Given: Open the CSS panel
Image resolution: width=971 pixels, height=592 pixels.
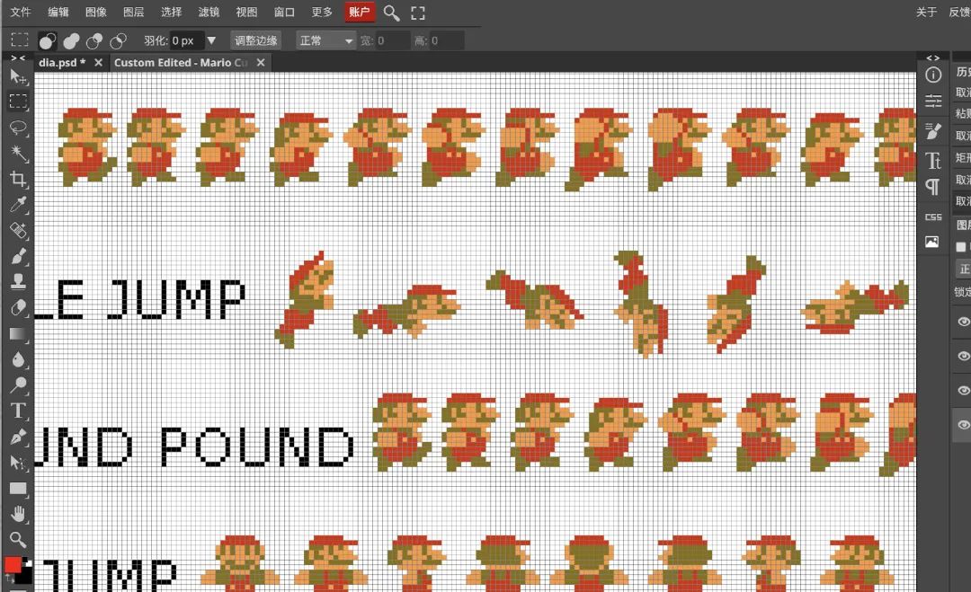Looking at the screenshot, I should pyautogui.click(x=933, y=217).
